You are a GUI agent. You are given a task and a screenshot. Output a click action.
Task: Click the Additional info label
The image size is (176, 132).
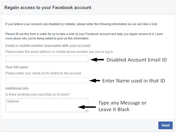(x=17, y=88)
